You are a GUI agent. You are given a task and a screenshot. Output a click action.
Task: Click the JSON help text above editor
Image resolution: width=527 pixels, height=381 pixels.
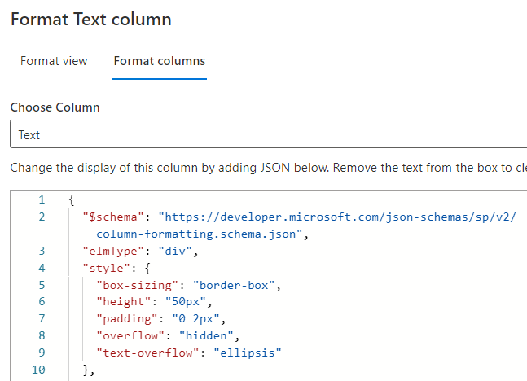coord(269,168)
